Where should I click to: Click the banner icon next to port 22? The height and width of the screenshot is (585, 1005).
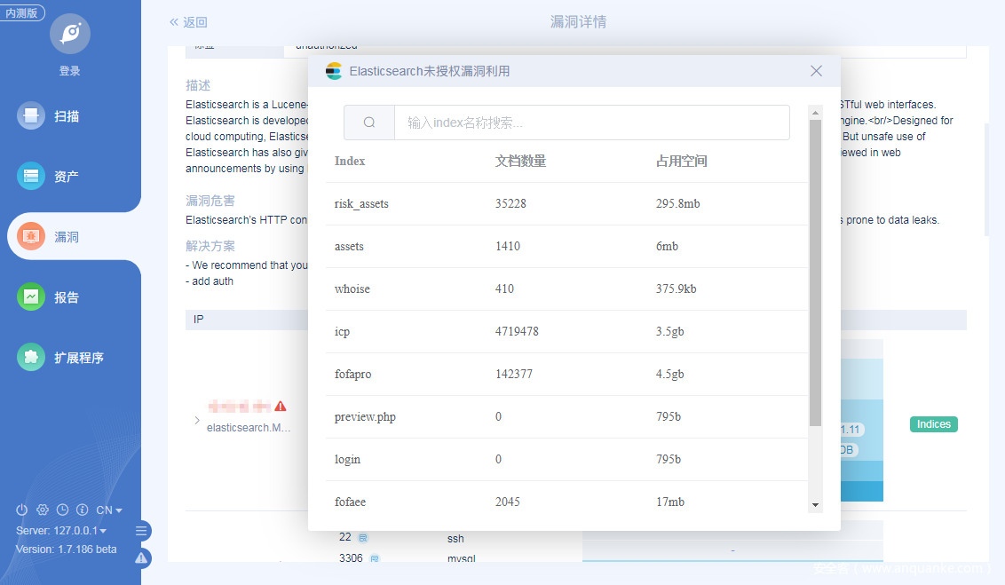pyautogui.click(x=363, y=538)
